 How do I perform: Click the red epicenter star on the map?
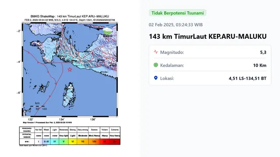70,69
